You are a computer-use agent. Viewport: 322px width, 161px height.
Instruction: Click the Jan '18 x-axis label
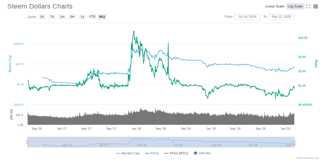click(136, 129)
